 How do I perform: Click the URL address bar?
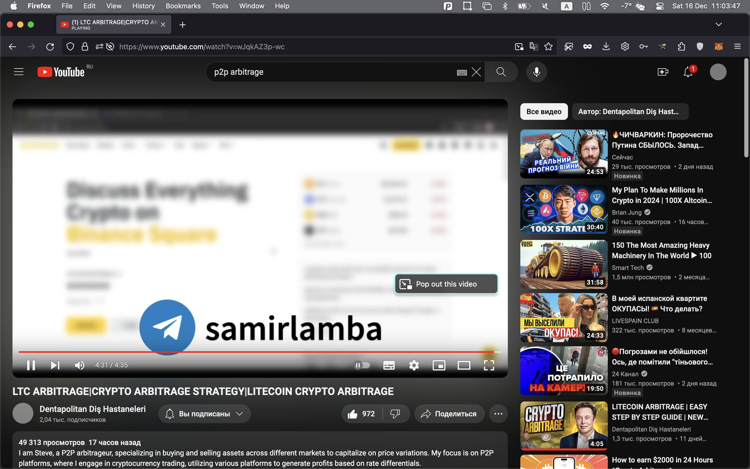tap(310, 47)
